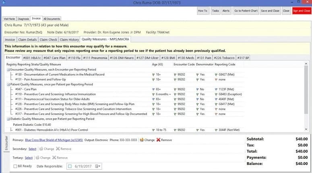Click Go to Patient Chart
Viewport: 312px width, 173px height.
pos(246,11)
